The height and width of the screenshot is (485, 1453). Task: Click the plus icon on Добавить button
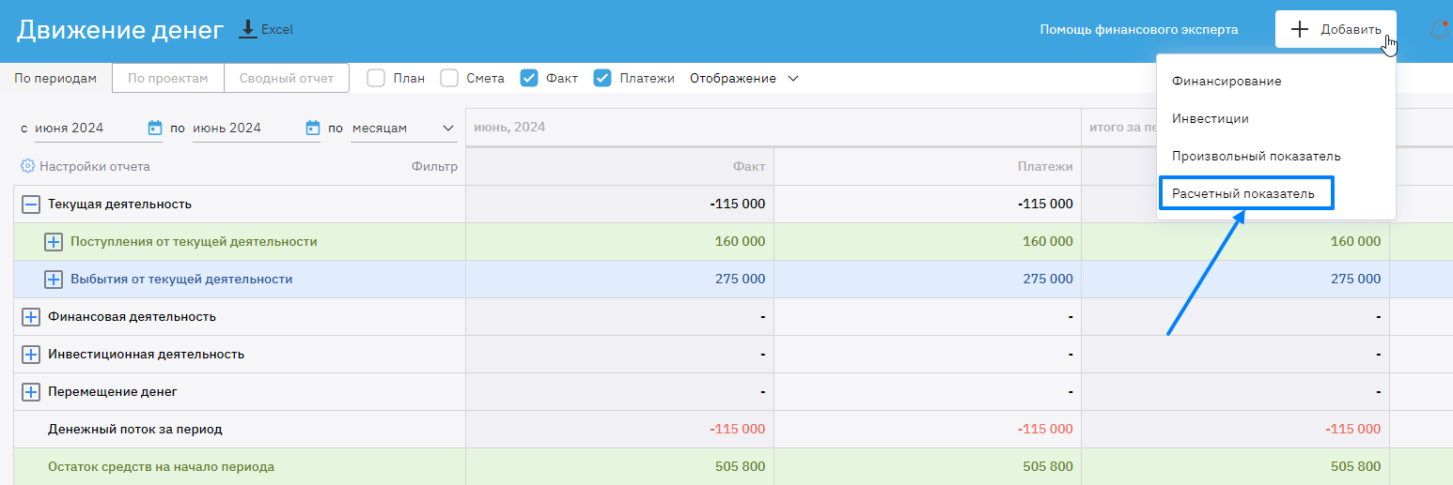coord(1300,29)
